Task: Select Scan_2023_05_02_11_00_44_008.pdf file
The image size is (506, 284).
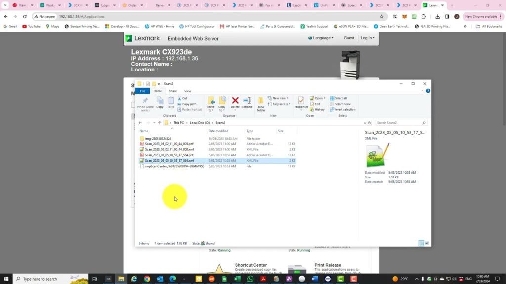Action: click(x=169, y=144)
